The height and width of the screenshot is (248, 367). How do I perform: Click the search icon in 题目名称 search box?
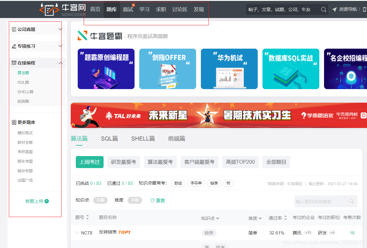[351, 201]
